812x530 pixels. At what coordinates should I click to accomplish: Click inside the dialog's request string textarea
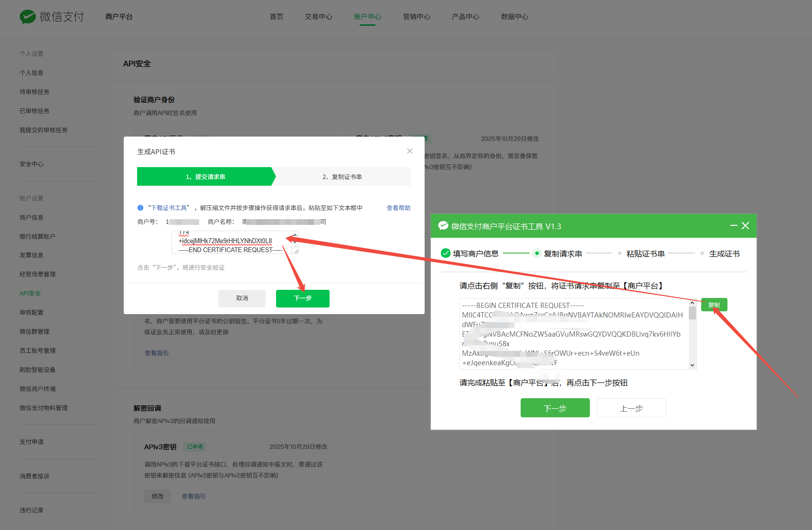229,243
